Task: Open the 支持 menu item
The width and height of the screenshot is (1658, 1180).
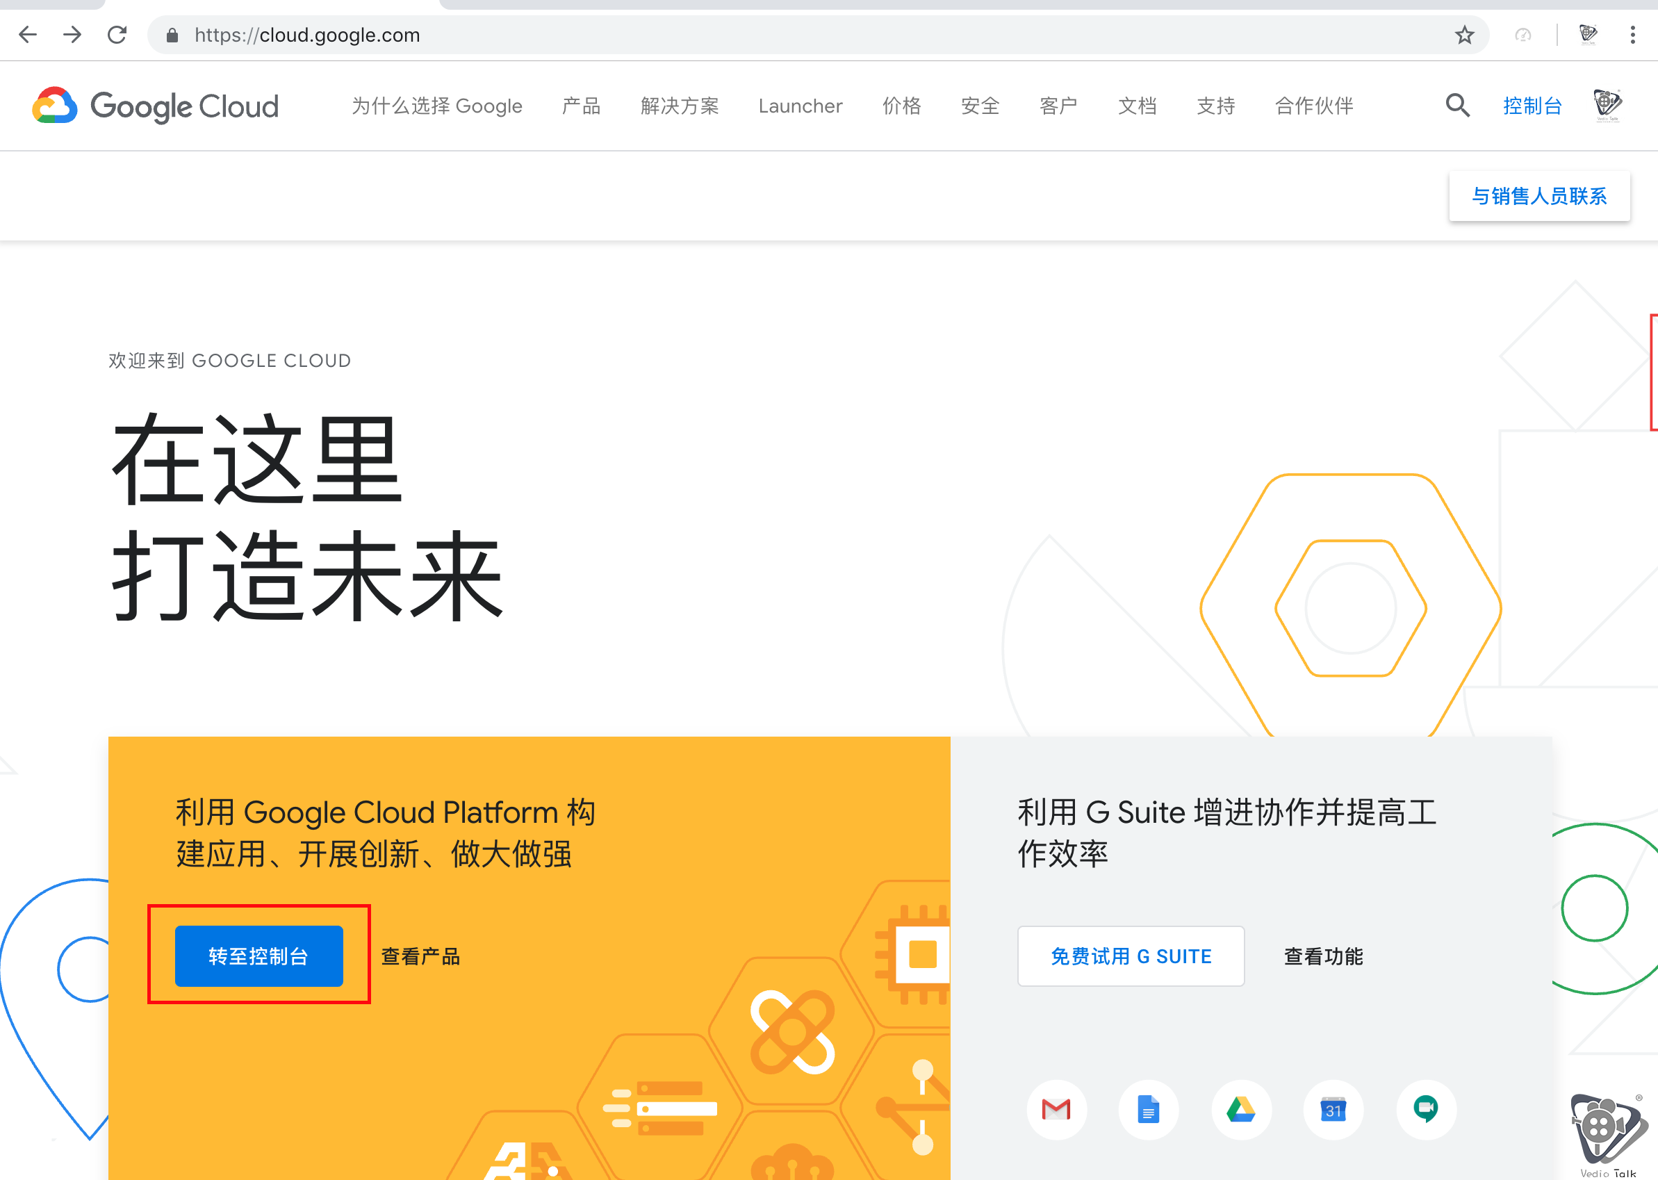Action: pos(1215,106)
